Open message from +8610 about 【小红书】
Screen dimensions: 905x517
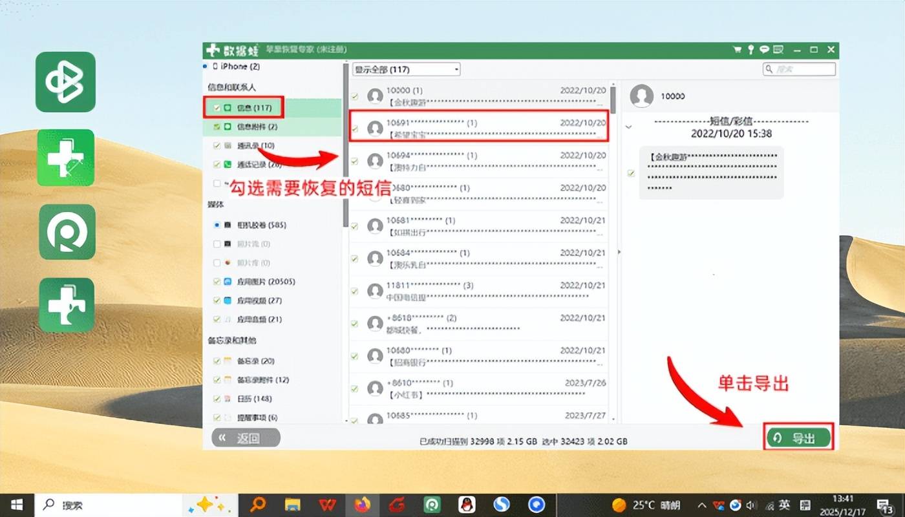pos(478,388)
